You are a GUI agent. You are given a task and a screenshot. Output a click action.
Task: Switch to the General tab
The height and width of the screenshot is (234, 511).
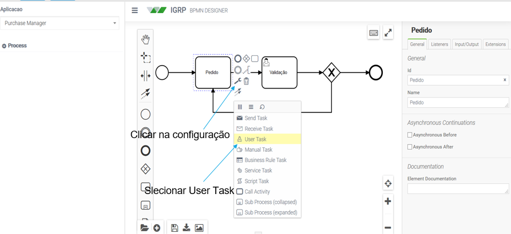coord(417,44)
